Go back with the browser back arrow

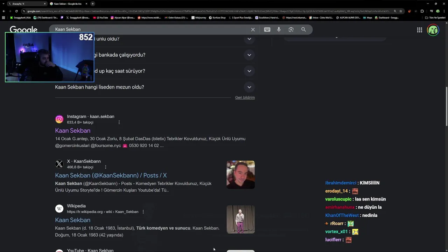[x=4, y=11]
